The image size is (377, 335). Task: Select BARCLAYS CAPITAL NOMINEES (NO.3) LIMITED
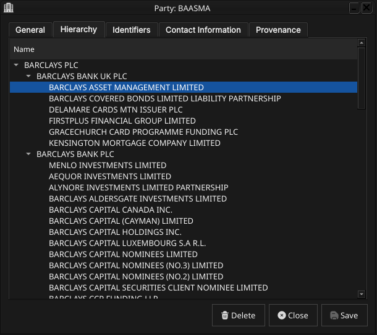(184, 265)
